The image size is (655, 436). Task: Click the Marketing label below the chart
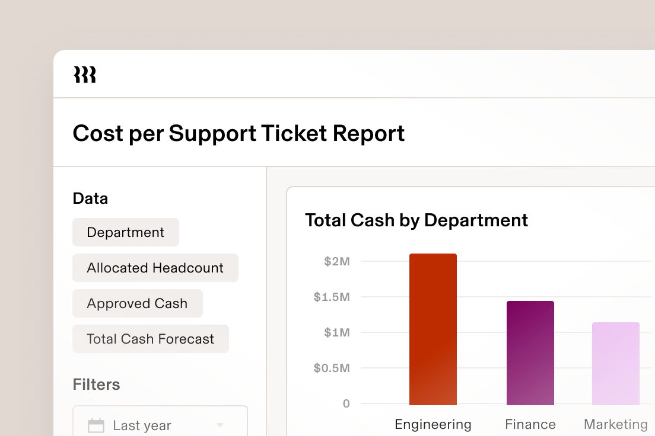coord(615,424)
